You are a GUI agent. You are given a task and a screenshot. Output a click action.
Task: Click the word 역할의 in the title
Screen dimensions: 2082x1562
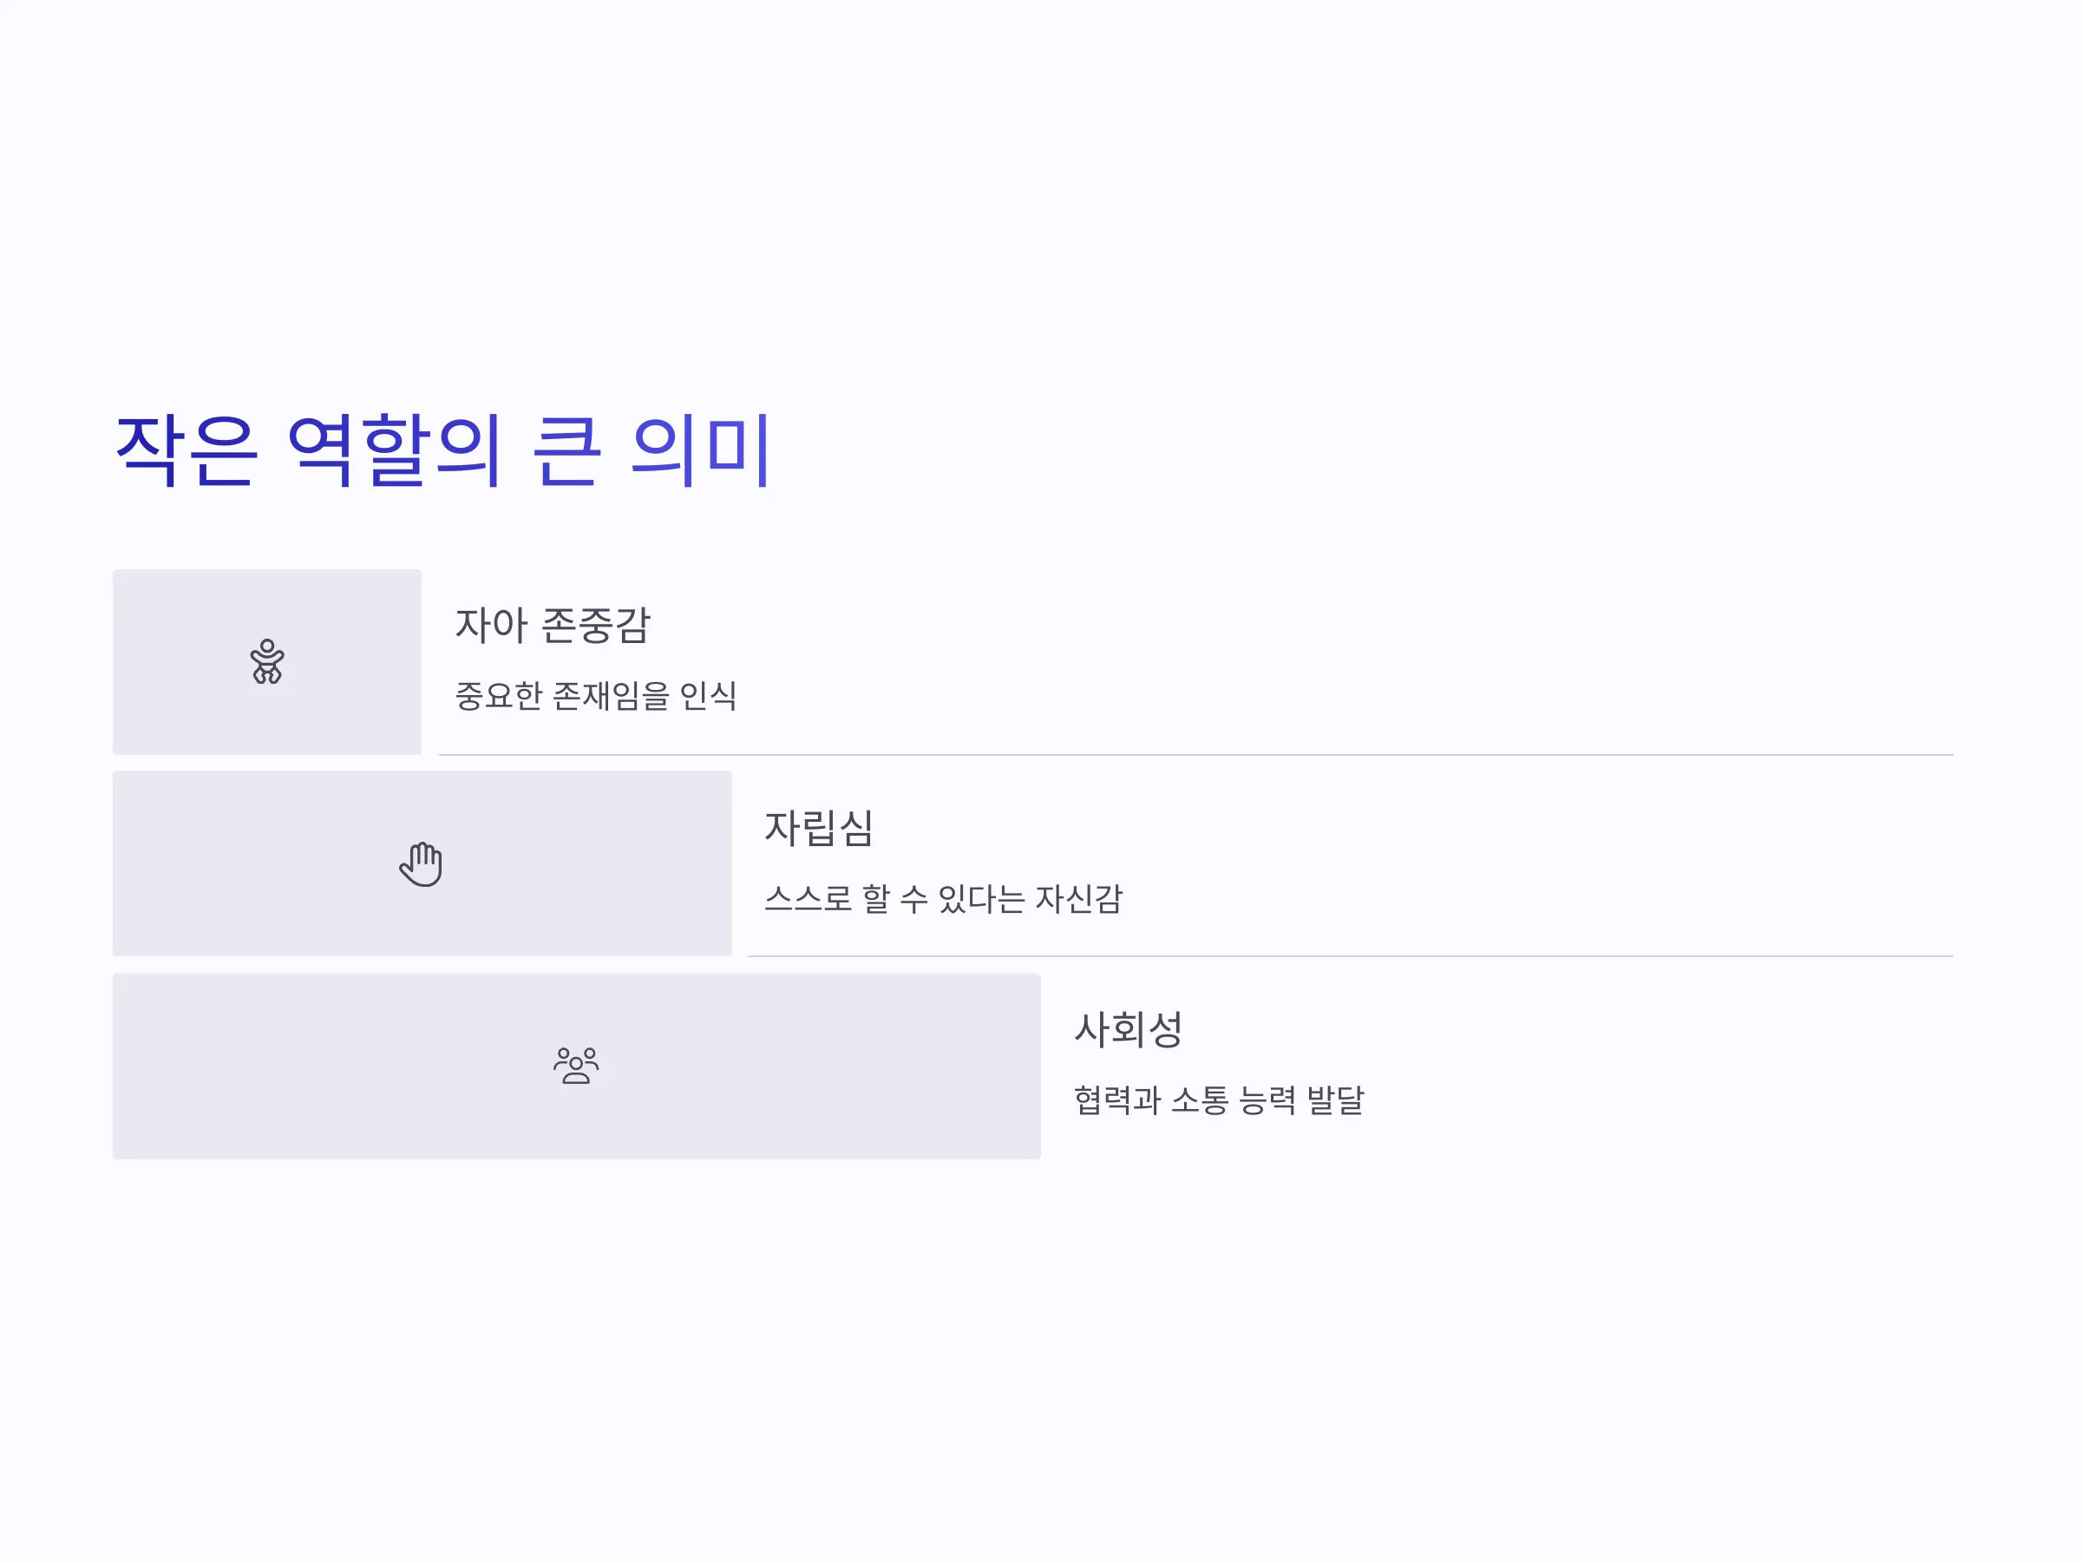coord(394,450)
